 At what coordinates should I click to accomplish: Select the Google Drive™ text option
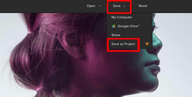(x=128, y=26)
